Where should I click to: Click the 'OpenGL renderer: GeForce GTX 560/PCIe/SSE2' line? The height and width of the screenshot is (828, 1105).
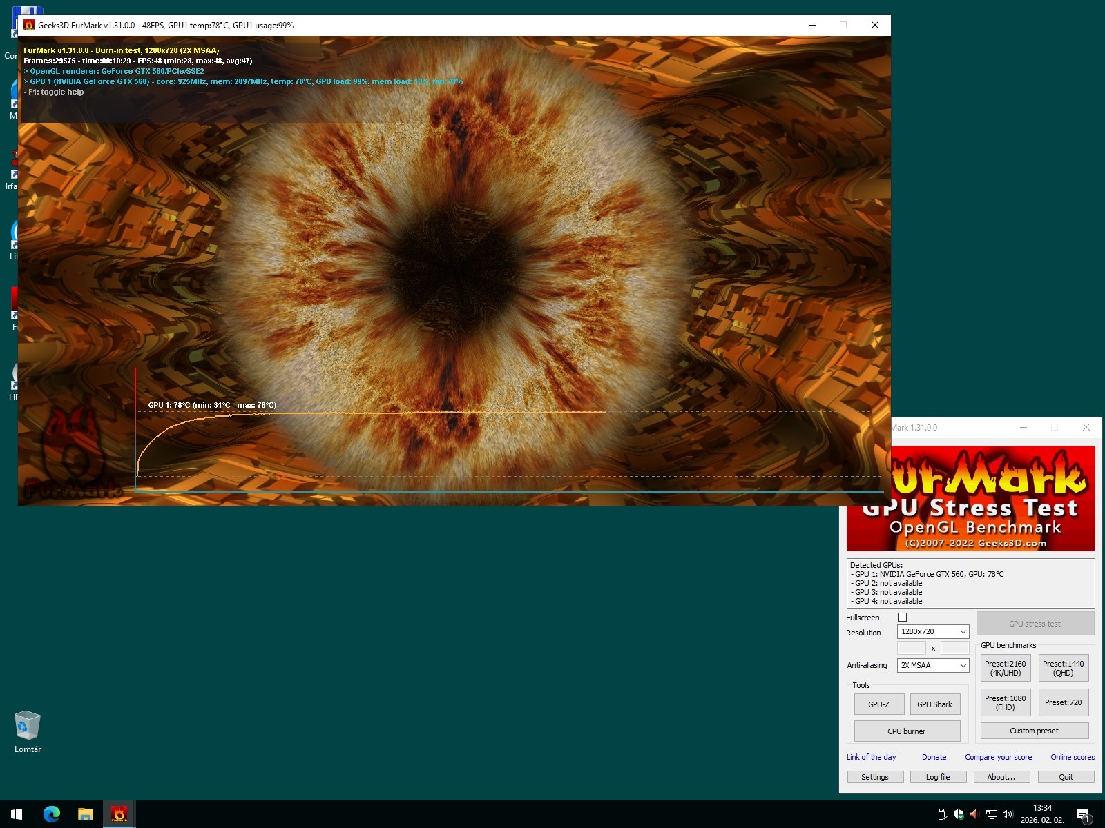click(x=114, y=71)
